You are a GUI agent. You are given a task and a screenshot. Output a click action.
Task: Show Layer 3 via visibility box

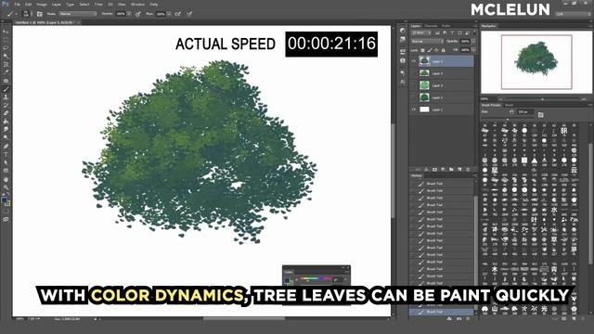pyautogui.click(x=414, y=85)
